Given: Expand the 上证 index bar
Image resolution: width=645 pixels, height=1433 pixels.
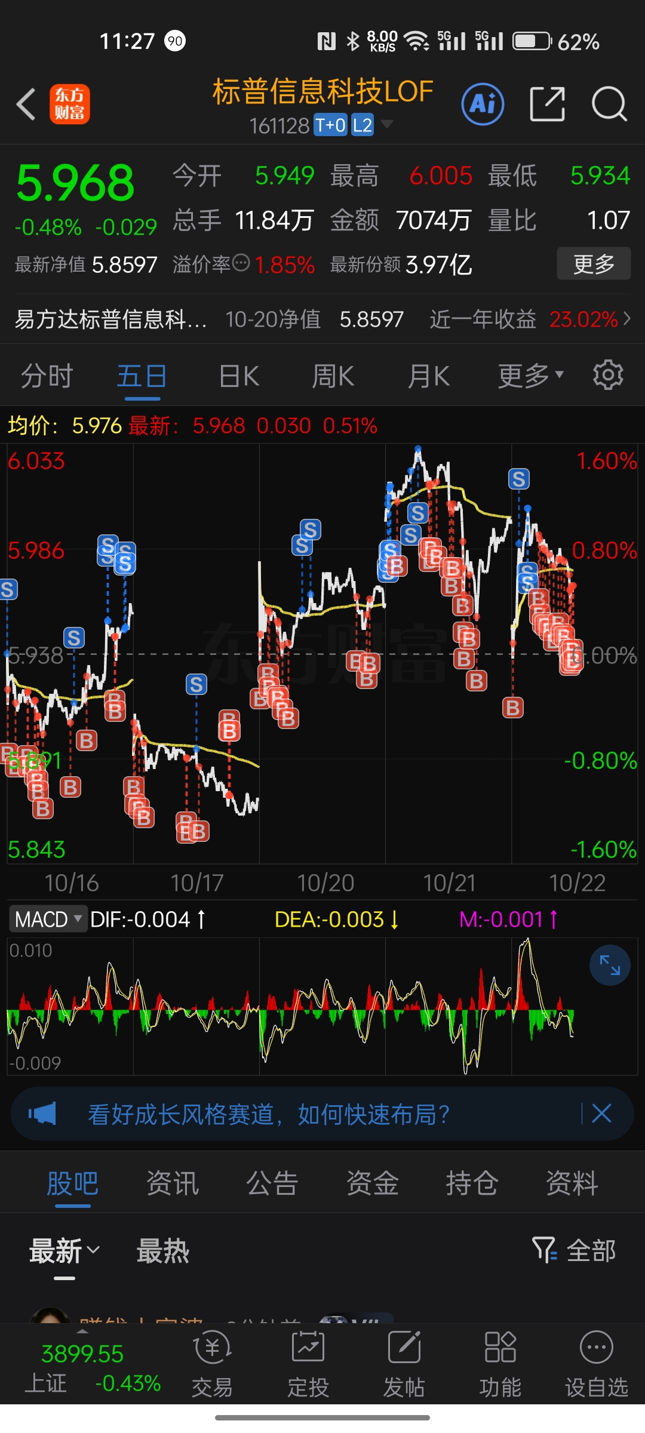Looking at the screenshot, I should [x=82, y=1331].
